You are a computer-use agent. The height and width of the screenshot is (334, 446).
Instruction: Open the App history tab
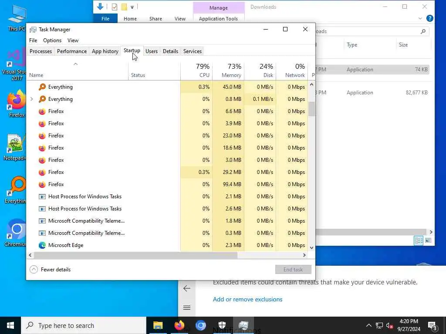click(x=105, y=51)
